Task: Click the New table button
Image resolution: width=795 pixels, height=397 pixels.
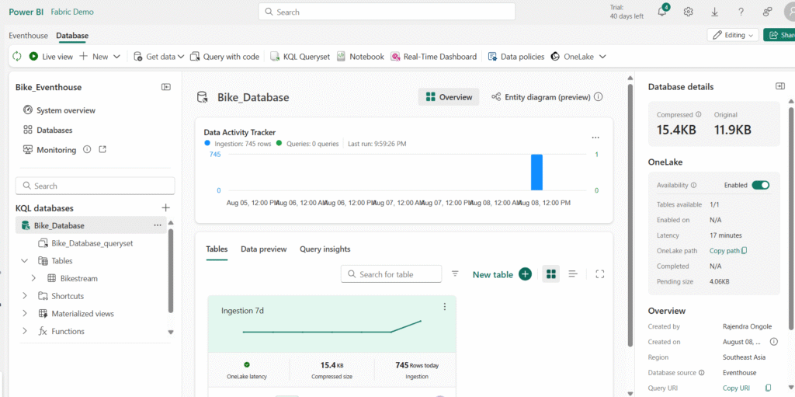Action: point(502,274)
